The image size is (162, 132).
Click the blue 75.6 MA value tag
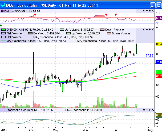click(x=159, y=62)
